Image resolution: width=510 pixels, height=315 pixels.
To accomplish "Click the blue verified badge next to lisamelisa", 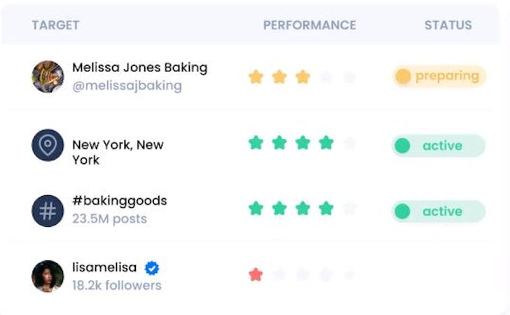I will [151, 267].
